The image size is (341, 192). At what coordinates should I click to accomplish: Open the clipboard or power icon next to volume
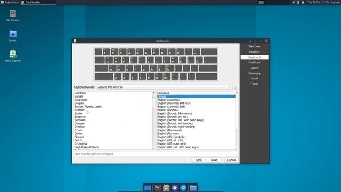[298, 2]
